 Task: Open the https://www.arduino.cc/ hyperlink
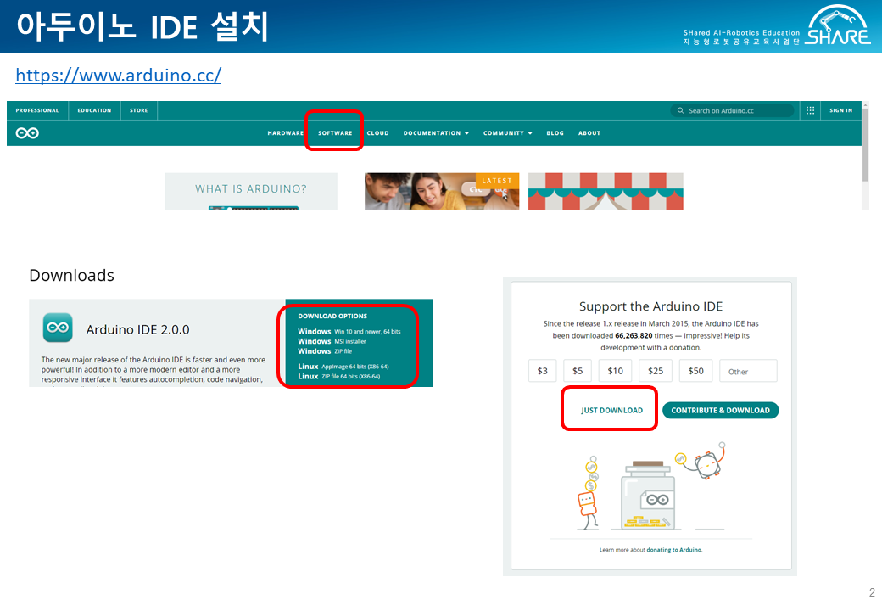118,76
